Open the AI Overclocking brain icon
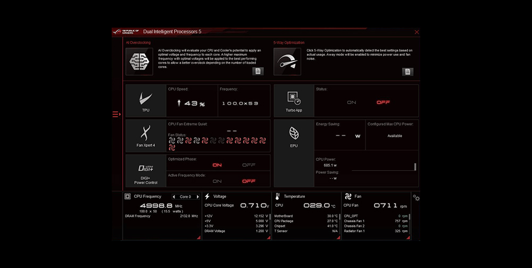532x268 pixels. [139, 61]
